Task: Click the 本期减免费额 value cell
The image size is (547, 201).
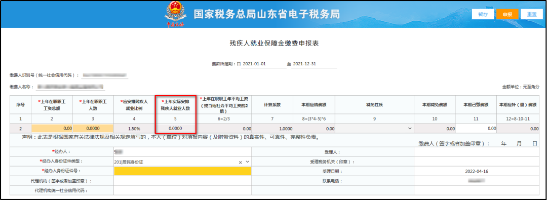Action: (x=435, y=129)
